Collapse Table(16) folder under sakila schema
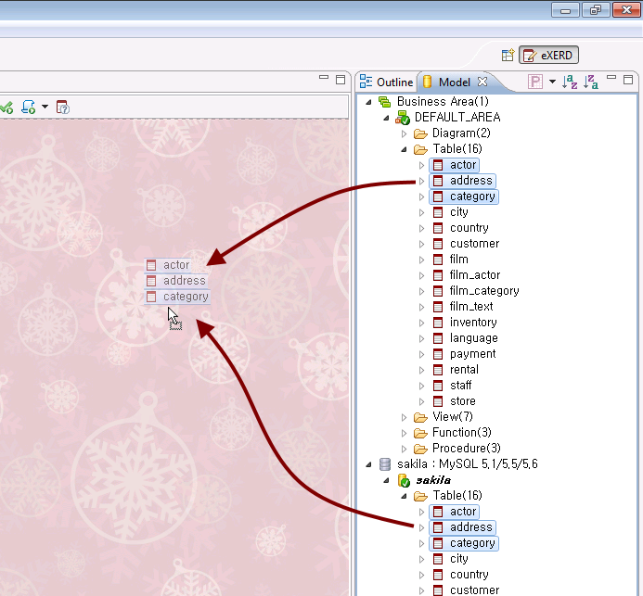 click(404, 496)
